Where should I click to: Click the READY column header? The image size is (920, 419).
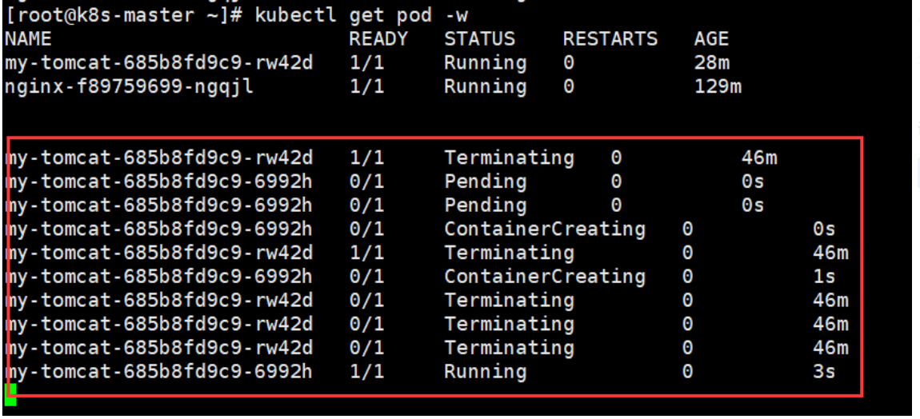pyautogui.click(x=378, y=38)
